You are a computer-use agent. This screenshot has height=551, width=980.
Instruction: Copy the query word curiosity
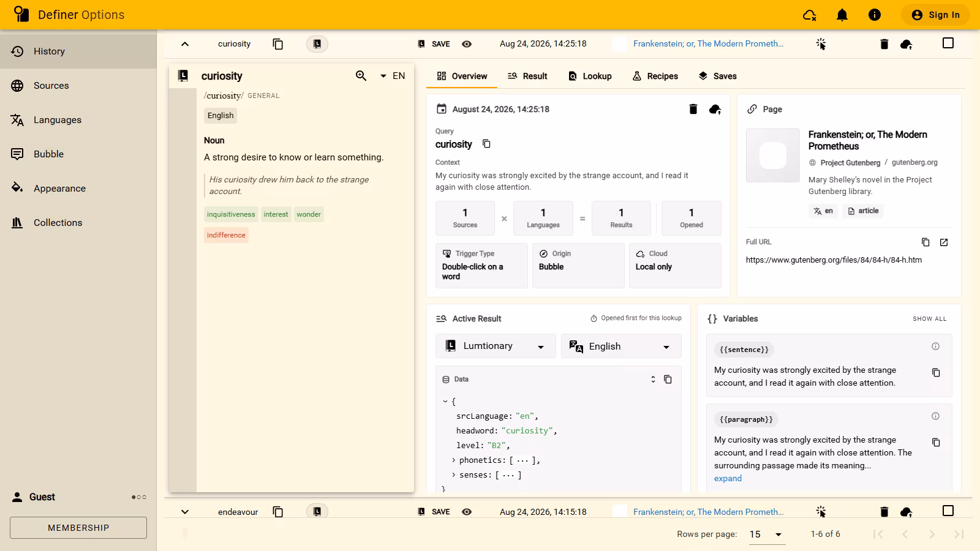(486, 144)
